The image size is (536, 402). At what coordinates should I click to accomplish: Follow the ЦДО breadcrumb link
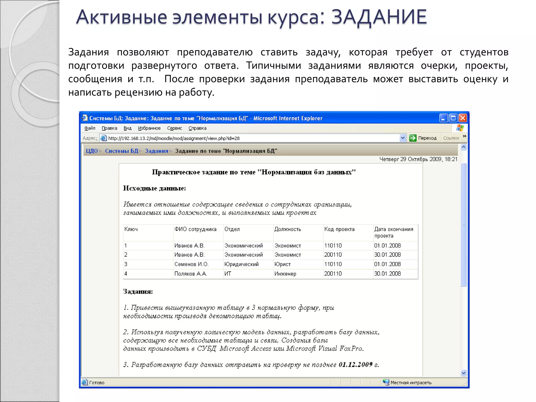point(92,151)
